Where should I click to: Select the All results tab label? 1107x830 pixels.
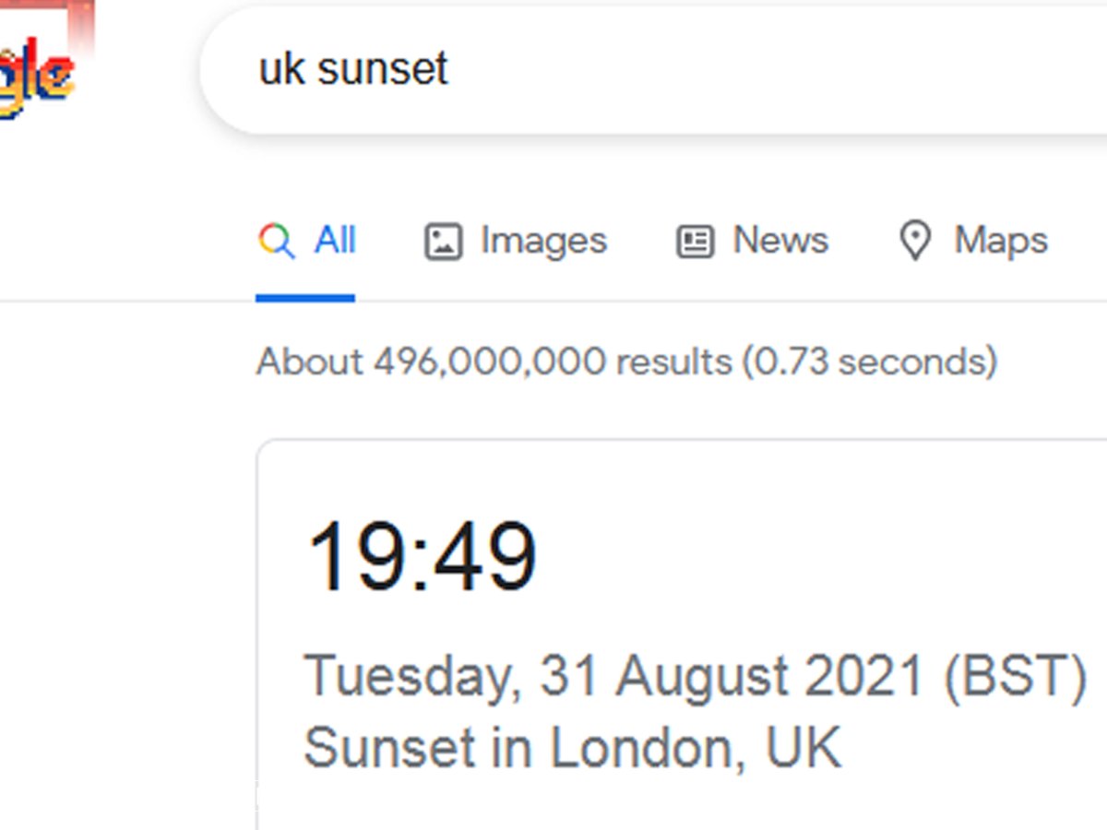click(335, 242)
